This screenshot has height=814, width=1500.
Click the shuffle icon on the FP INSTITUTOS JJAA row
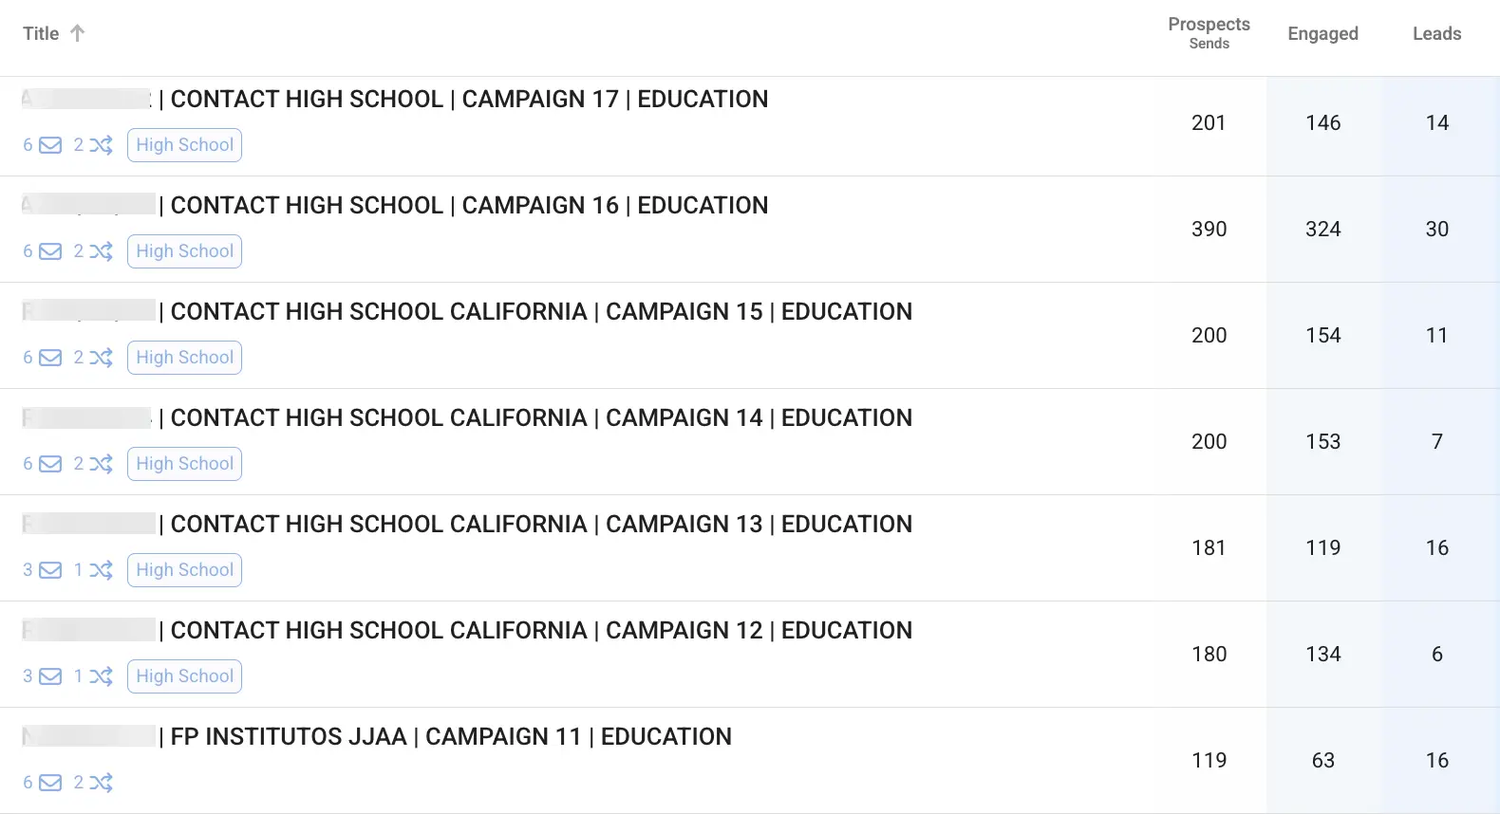tap(103, 783)
